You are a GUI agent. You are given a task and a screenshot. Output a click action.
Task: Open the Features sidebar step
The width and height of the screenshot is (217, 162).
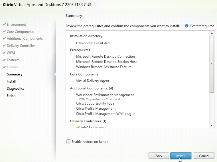tap(13, 60)
